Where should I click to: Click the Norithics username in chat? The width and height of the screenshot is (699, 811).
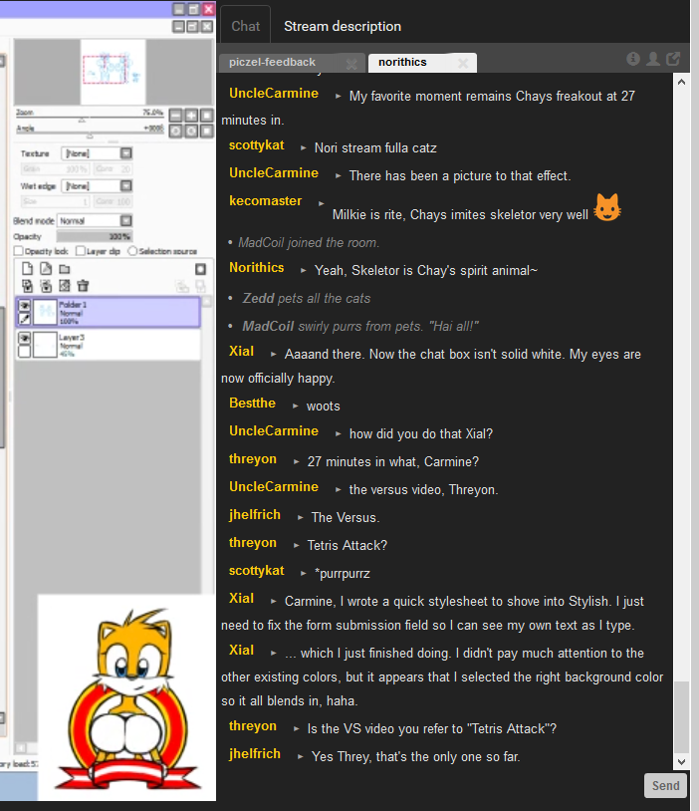257,267
